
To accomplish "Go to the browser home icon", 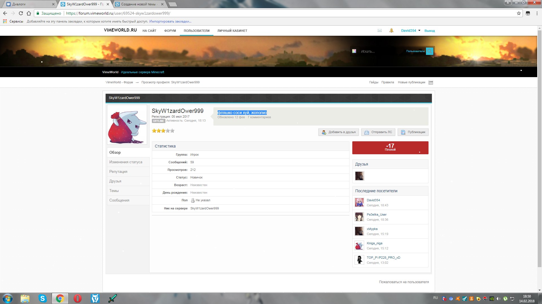I will pos(29,13).
